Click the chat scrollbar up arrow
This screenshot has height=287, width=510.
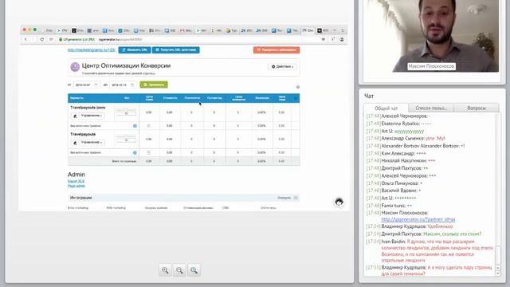click(x=498, y=269)
